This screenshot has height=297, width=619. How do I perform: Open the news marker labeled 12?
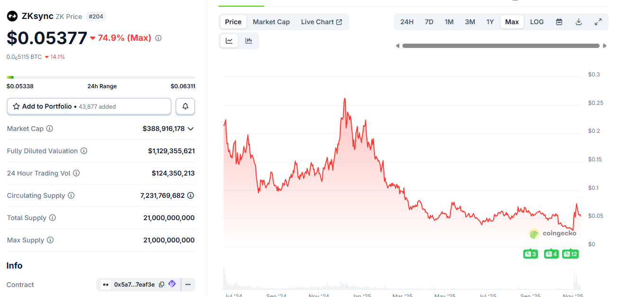570,254
